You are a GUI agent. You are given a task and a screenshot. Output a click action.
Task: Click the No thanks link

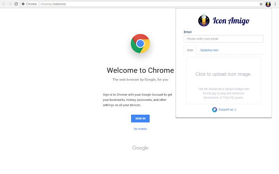(140, 129)
